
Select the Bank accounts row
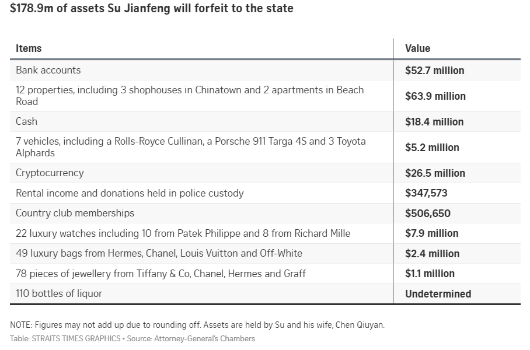click(48, 70)
